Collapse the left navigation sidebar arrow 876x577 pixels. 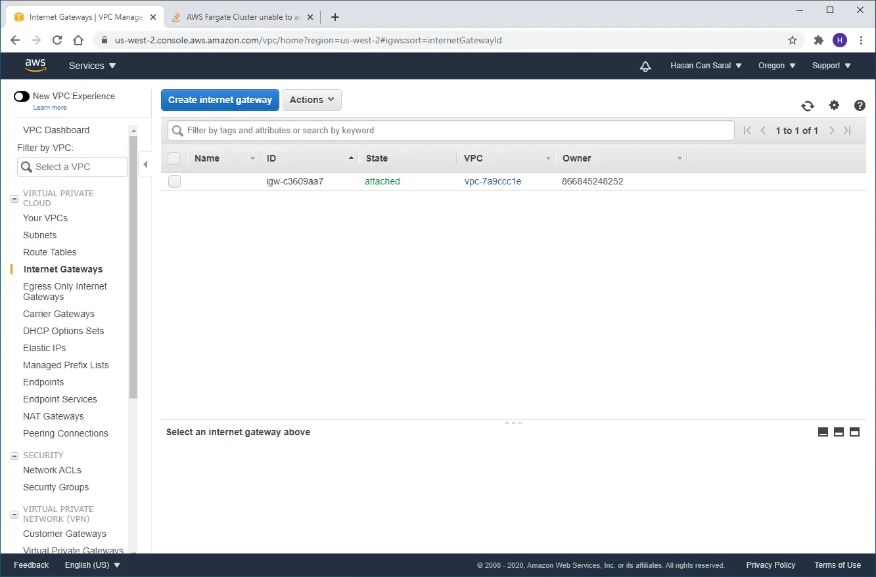pos(145,165)
